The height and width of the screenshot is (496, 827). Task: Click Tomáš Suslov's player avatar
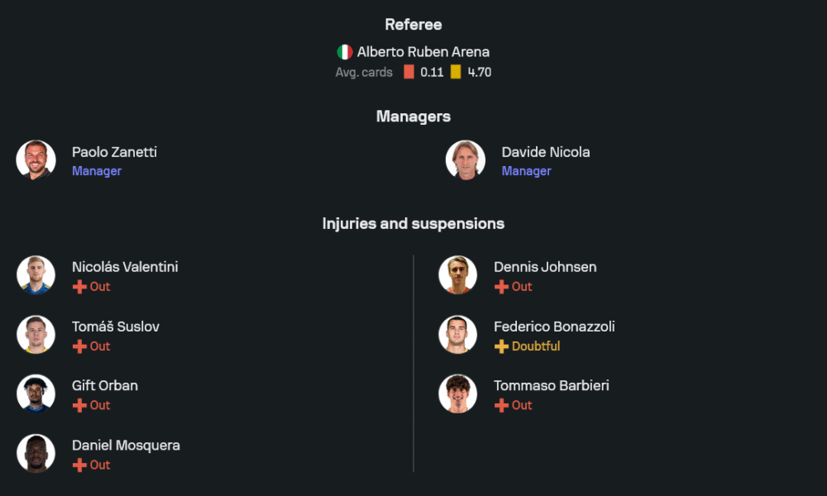36,335
